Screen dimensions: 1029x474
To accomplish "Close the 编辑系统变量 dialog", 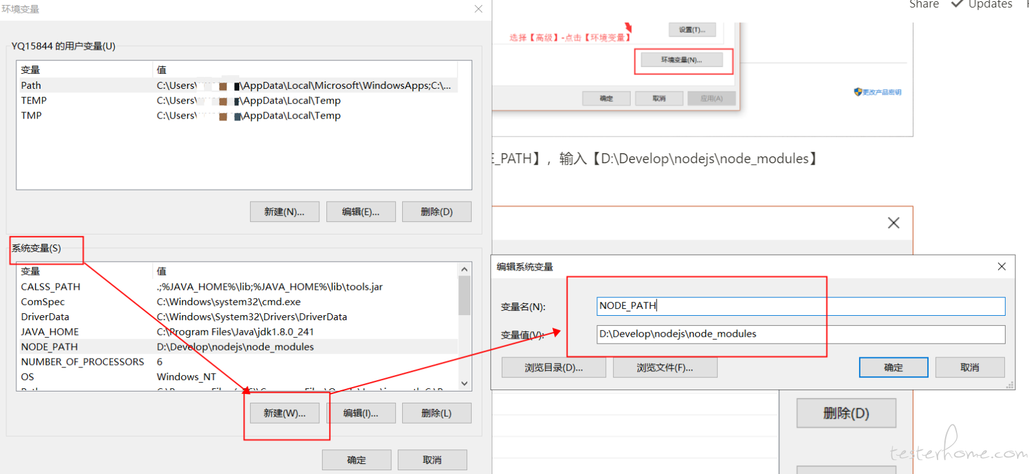I will (x=1002, y=267).
